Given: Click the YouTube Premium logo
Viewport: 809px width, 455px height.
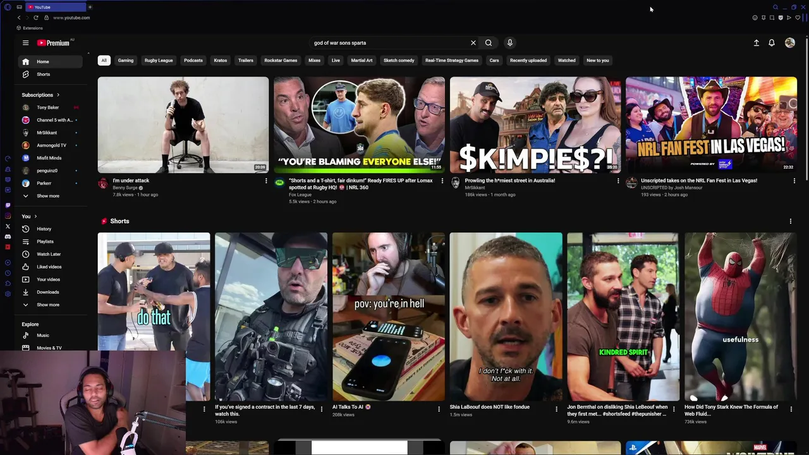Looking at the screenshot, I should (53, 43).
